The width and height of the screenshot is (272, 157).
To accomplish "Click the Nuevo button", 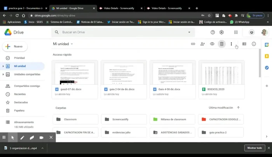I will [15, 46].
